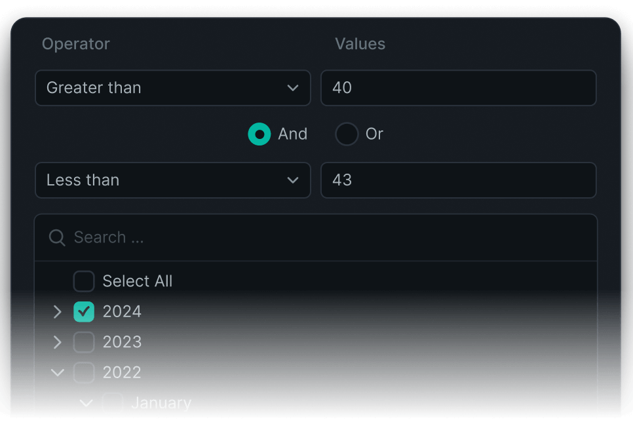Open the Less than operator dropdown
The height and width of the screenshot is (424, 633).
(172, 180)
